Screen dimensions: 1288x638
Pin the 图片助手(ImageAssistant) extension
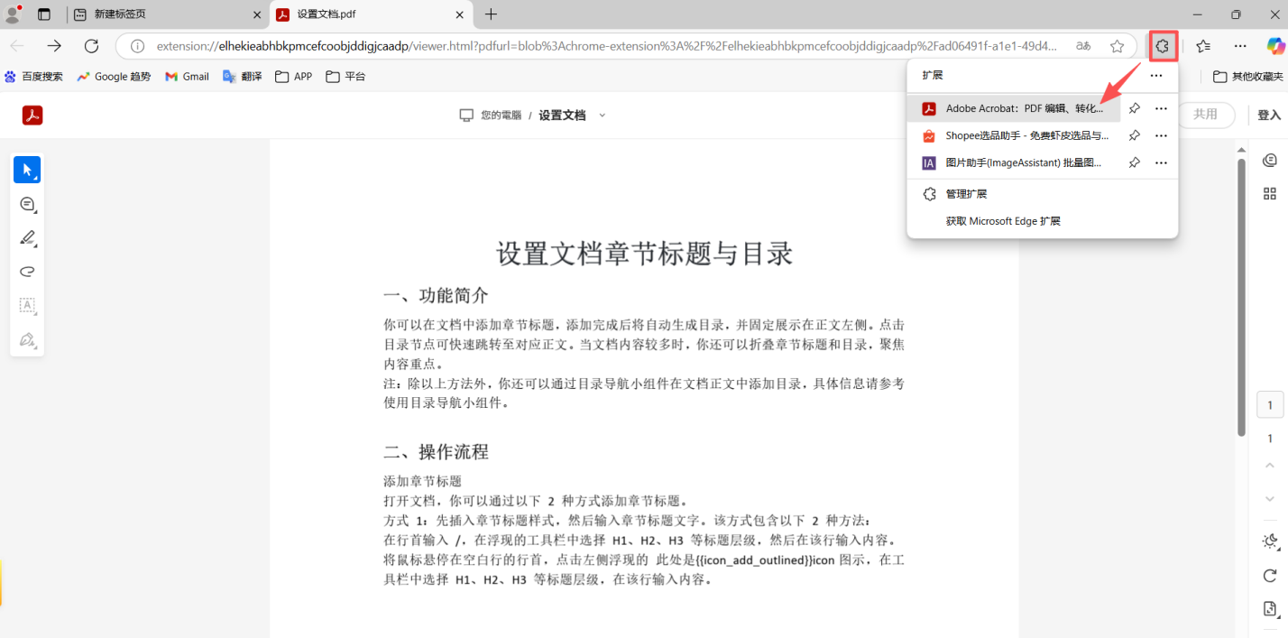point(1134,162)
